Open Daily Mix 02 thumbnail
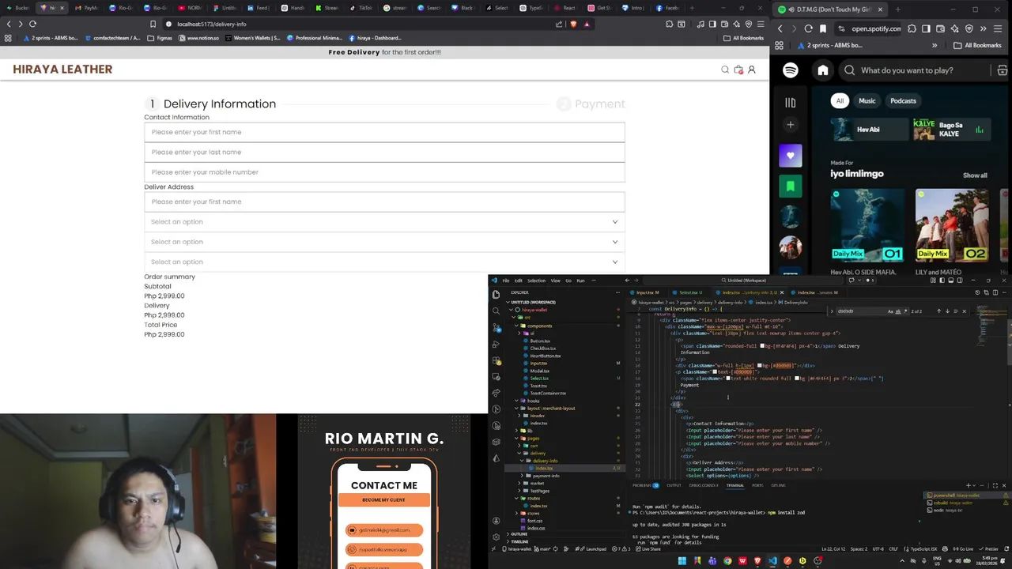This screenshot has width=1012, height=569. 951,225
